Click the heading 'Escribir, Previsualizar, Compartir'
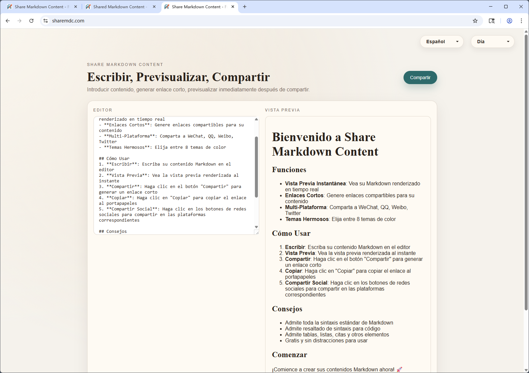This screenshot has height=373, width=529. (179, 77)
